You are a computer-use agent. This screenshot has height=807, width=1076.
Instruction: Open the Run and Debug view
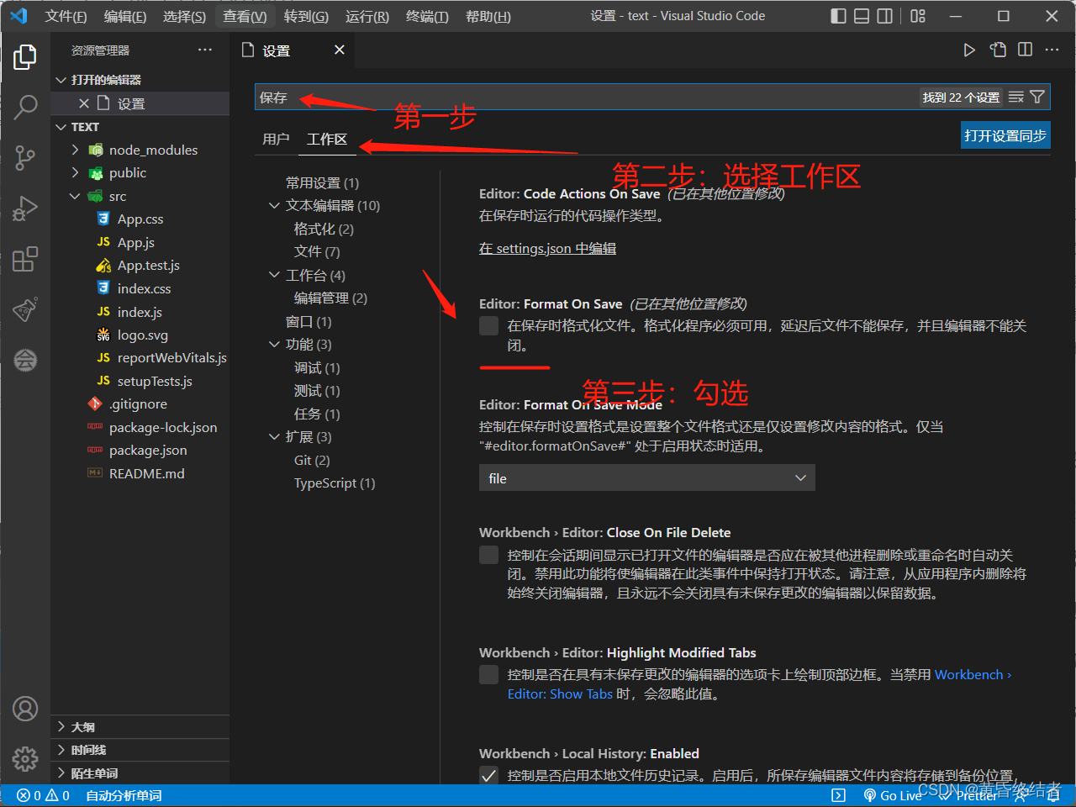[25, 208]
